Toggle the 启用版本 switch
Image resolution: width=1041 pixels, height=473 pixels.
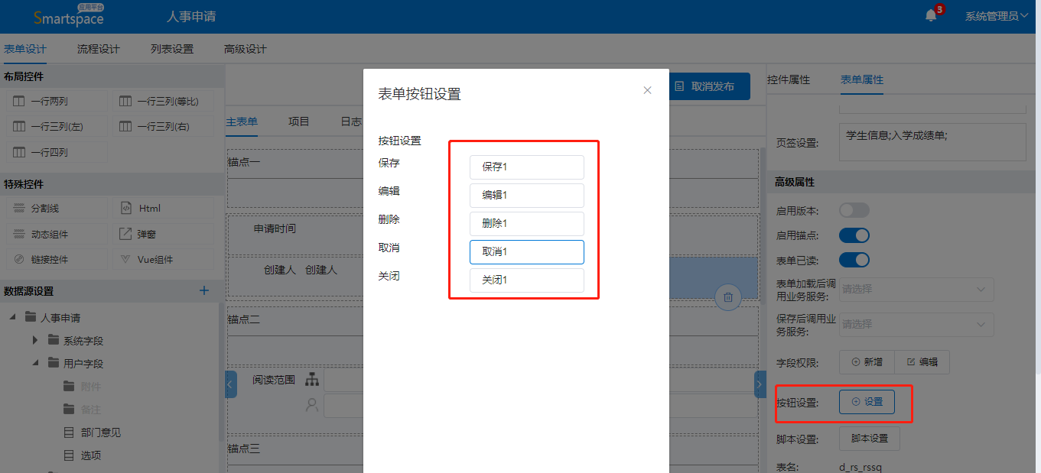click(x=854, y=210)
